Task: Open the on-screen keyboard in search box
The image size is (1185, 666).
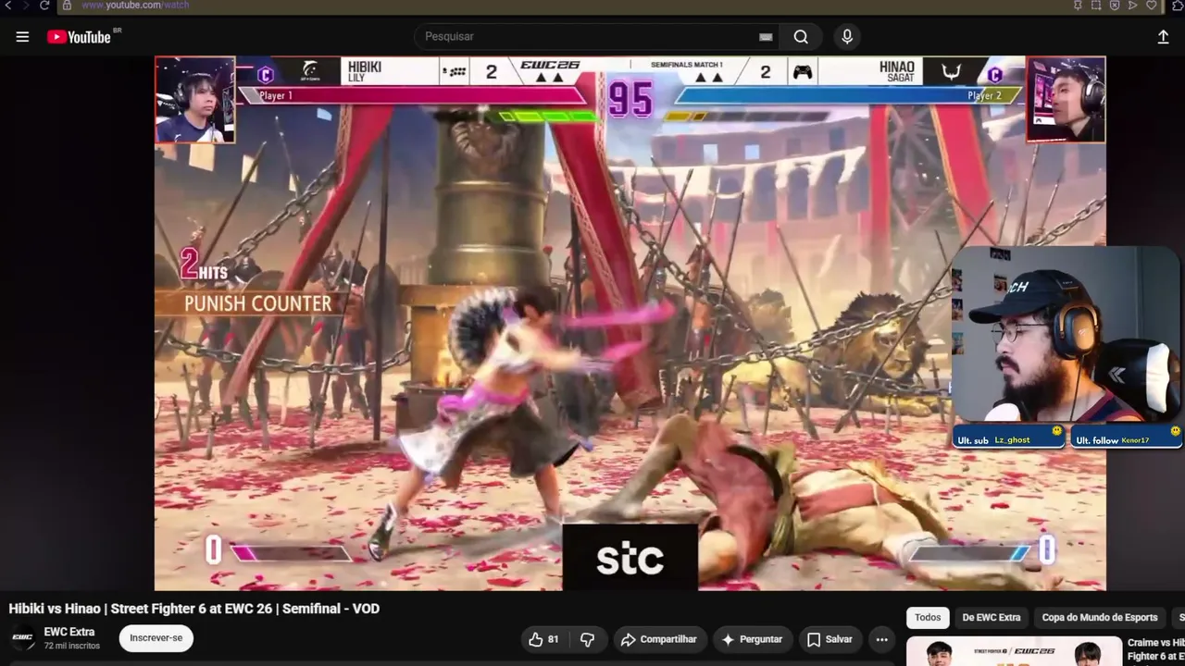Action: pyautogui.click(x=766, y=37)
